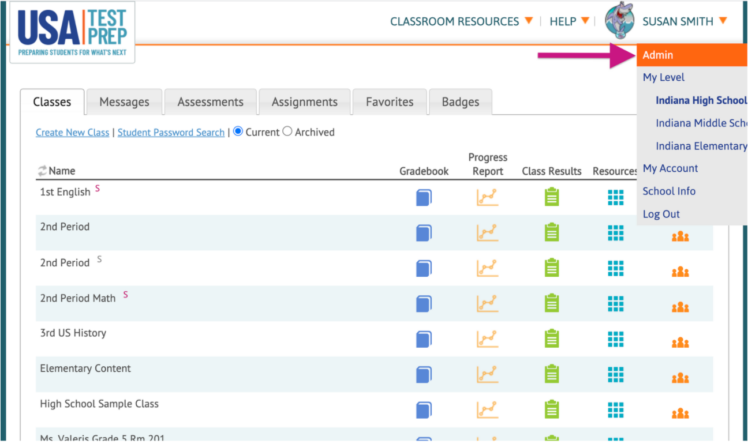Switch level to Indiana Elementary
The height and width of the screenshot is (444, 748).
tap(701, 146)
